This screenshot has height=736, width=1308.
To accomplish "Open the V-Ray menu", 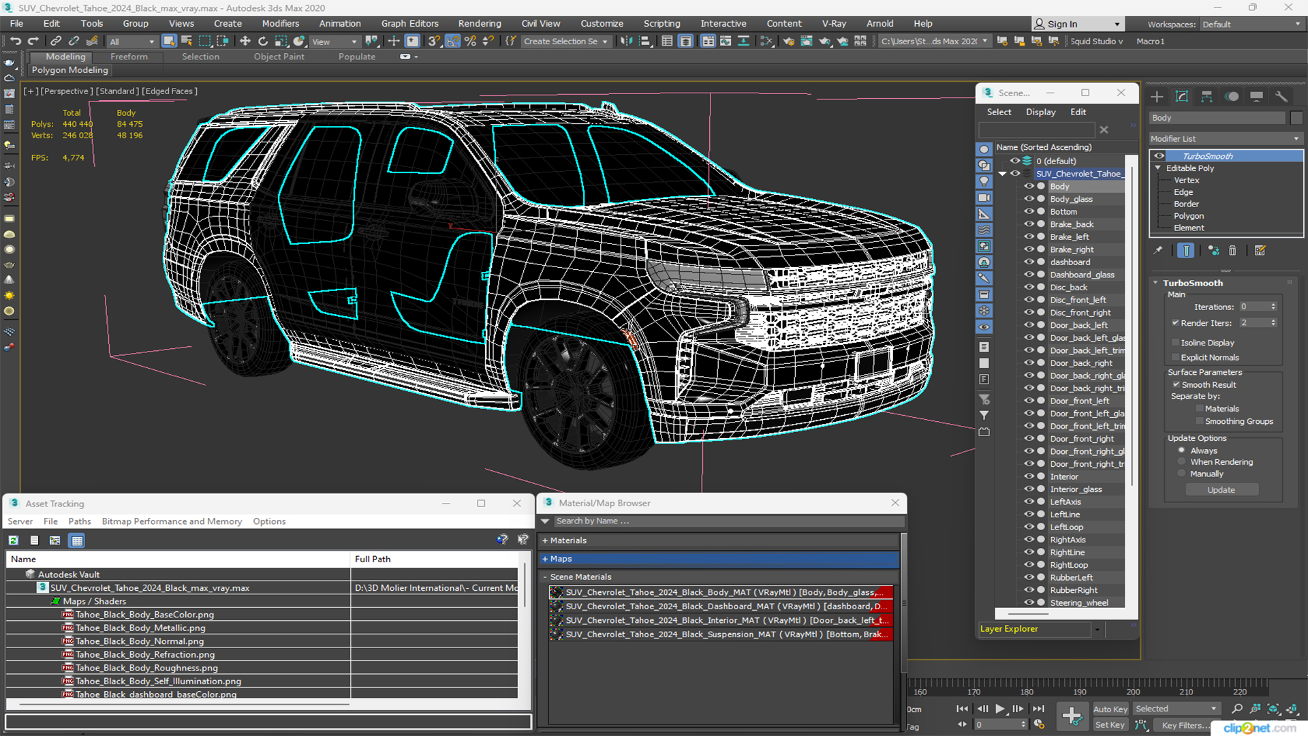I will 834,23.
